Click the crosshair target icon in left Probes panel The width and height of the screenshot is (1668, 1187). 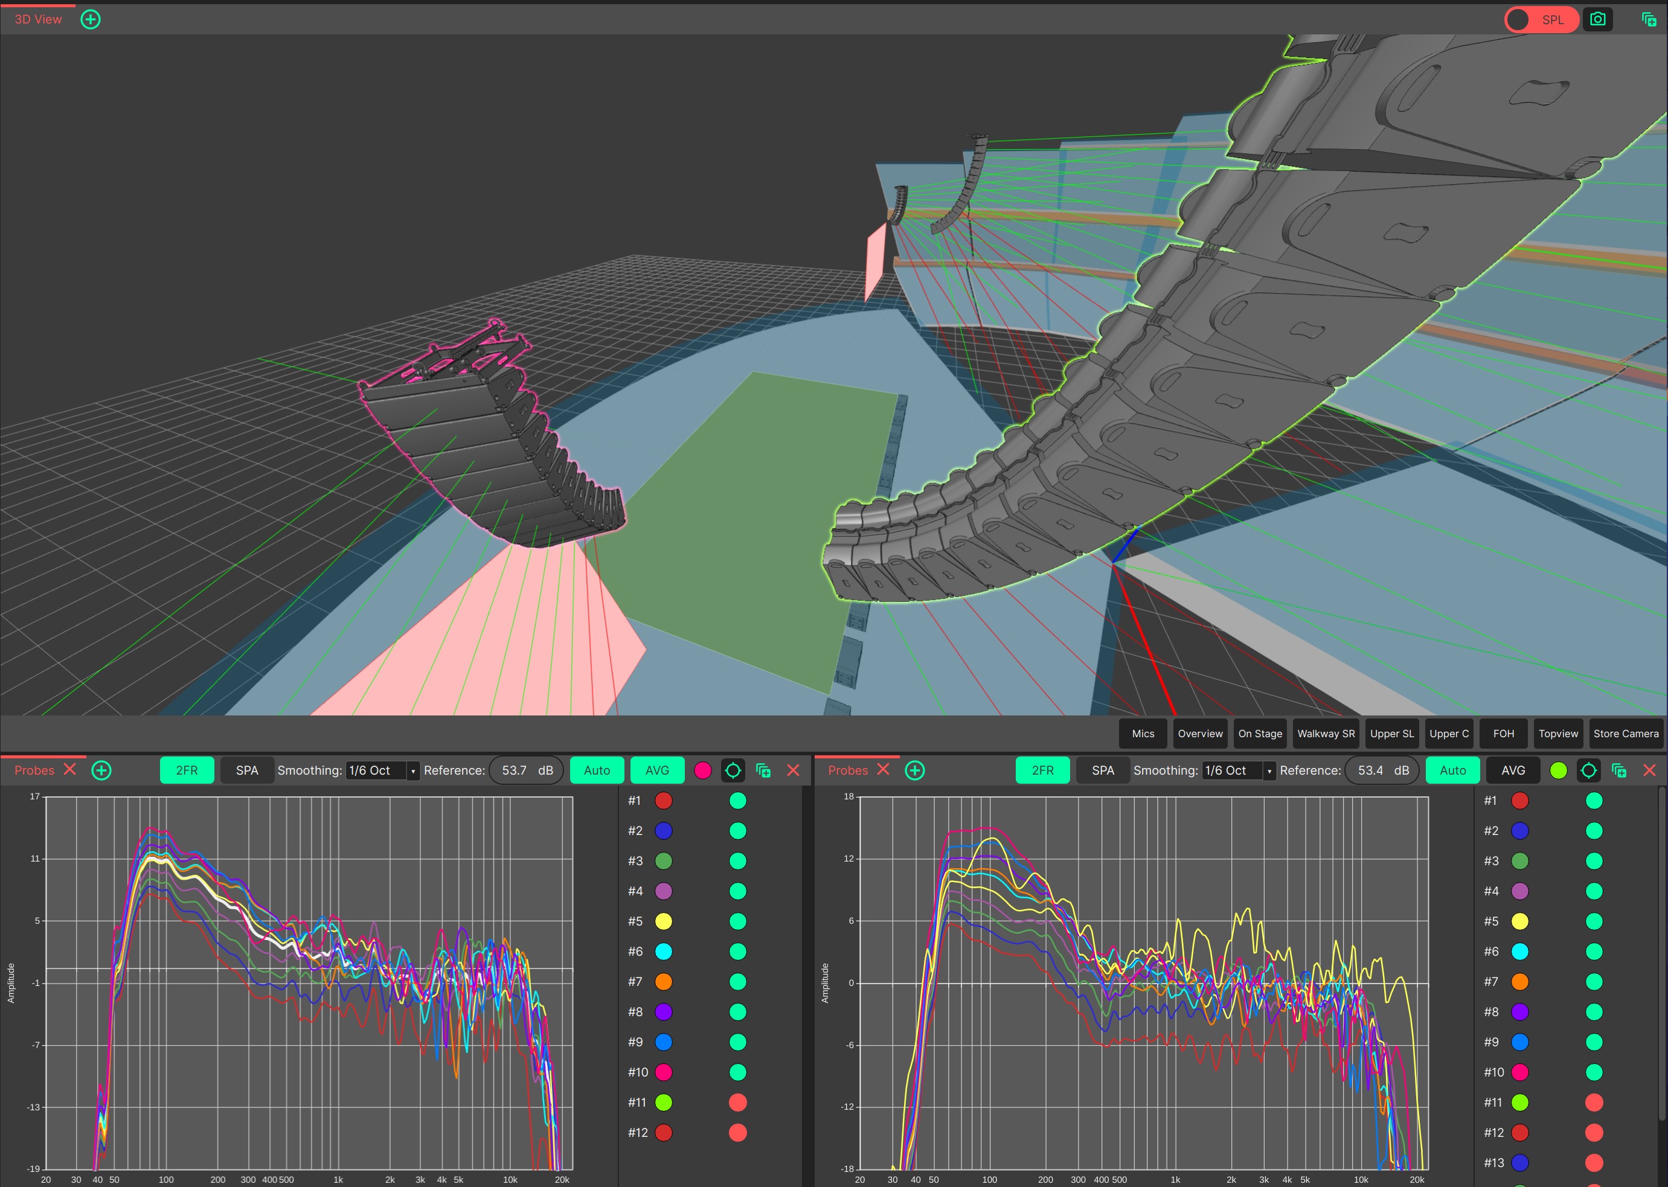coord(733,770)
